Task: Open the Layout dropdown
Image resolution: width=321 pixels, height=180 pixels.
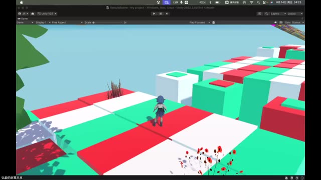Action: 295,13
